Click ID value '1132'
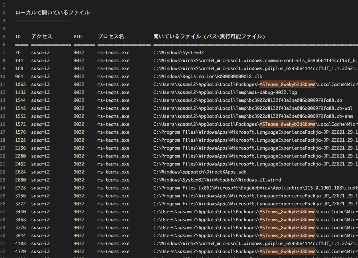358x258 pixels. click(21, 93)
